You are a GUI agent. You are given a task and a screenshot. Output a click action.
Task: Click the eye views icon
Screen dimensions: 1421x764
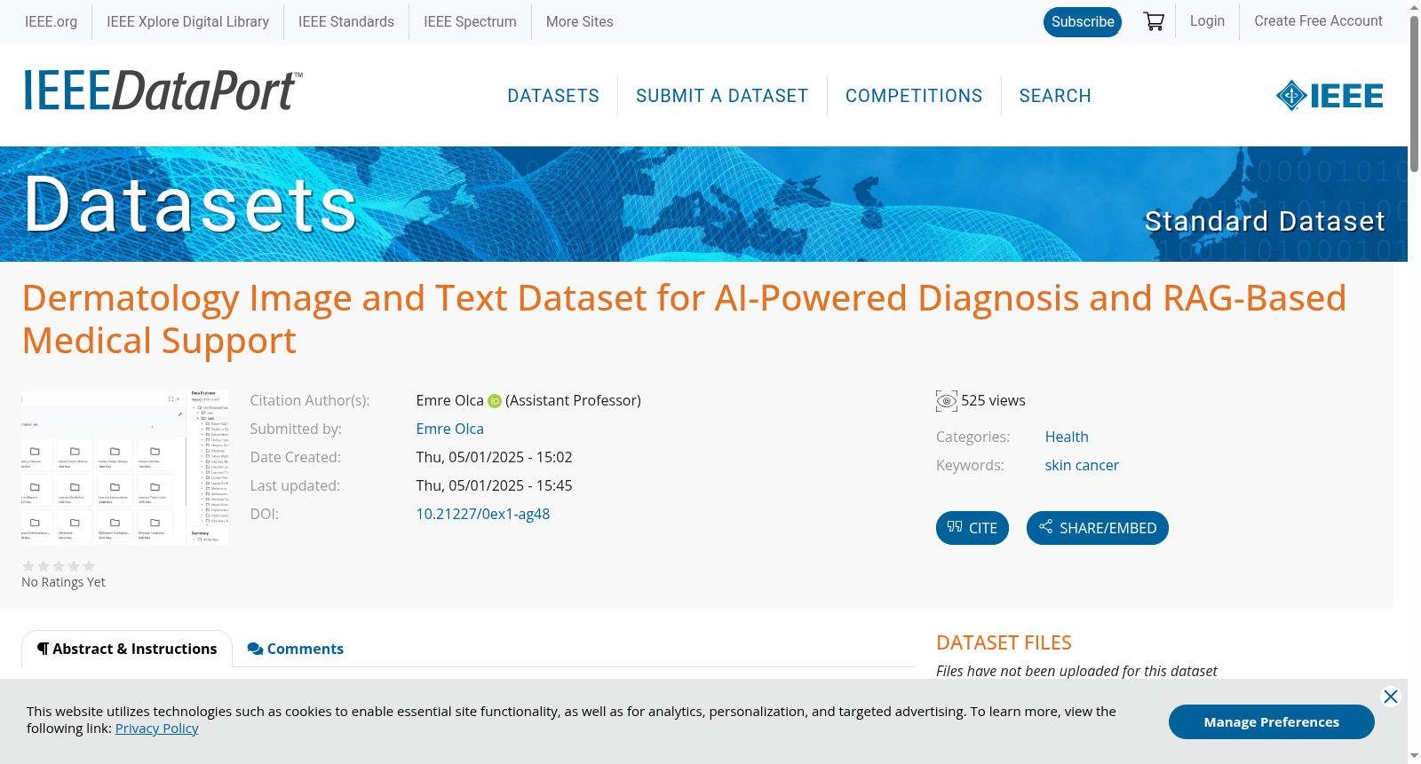(947, 401)
